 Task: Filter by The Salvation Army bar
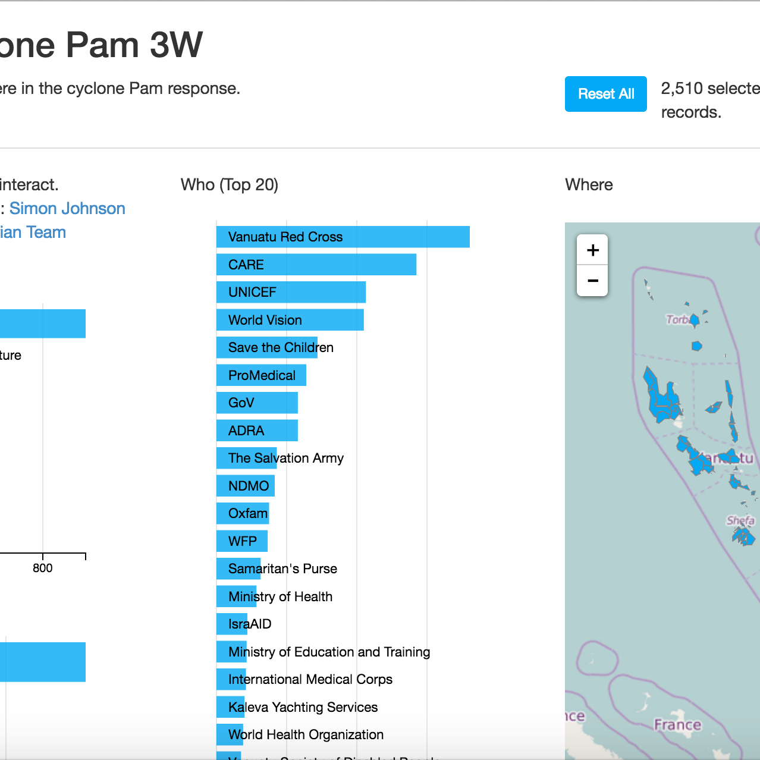(x=246, y=458)
